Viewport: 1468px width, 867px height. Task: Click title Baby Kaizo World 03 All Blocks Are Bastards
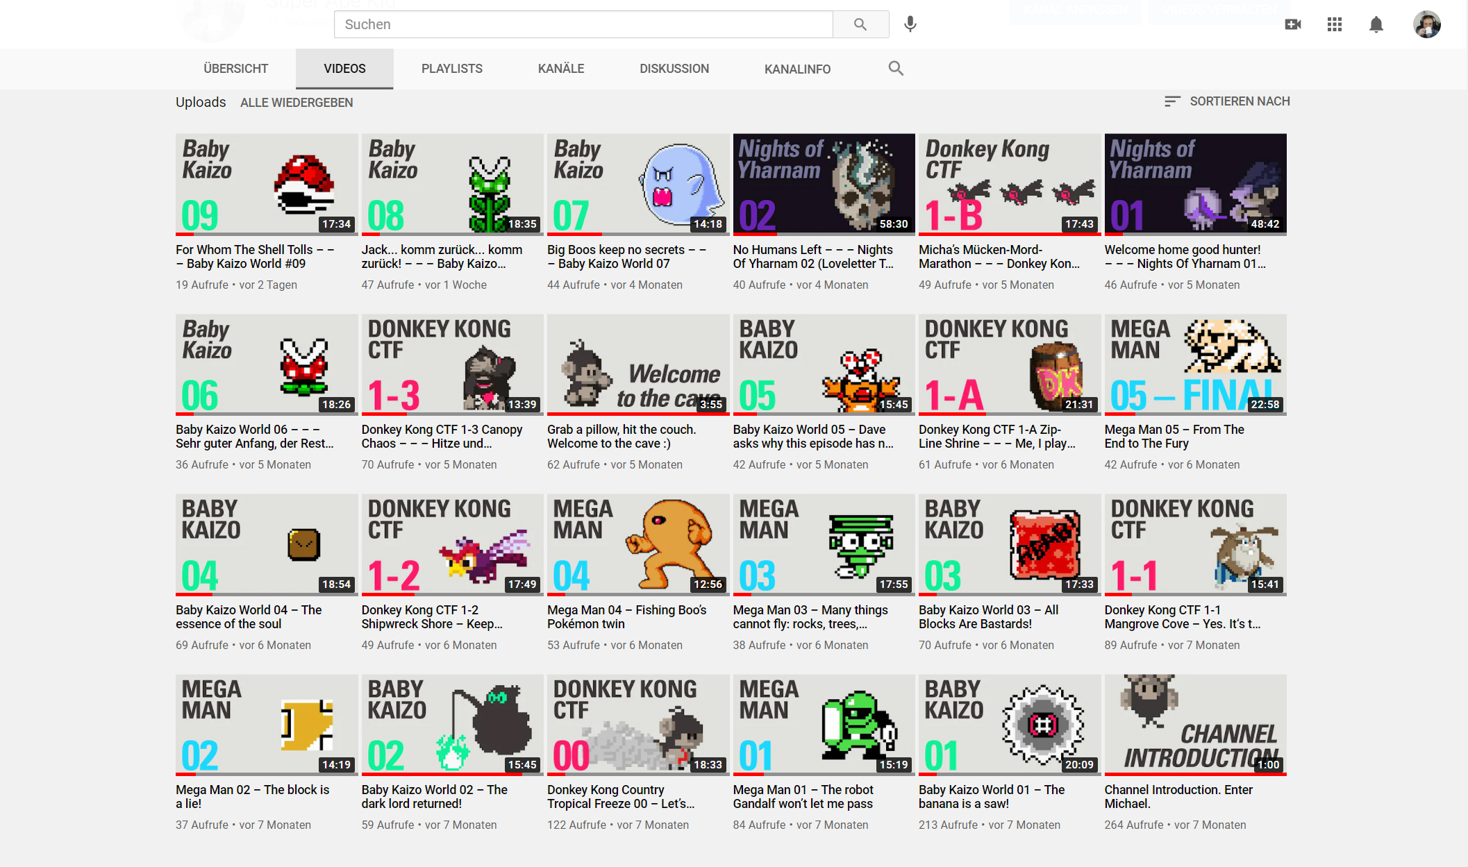989,616
